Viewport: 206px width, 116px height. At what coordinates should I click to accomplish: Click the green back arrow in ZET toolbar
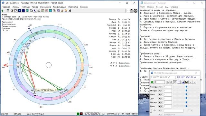(x=2, y=11)
